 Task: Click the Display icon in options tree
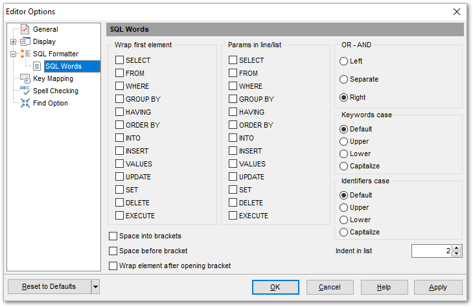click(x=25, y=41)
